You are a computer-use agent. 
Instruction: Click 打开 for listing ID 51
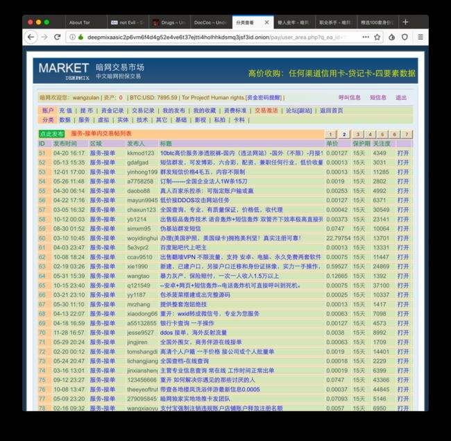click(x=403, y=153)
